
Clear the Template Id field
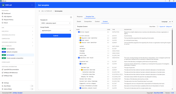tap(70, 23)
